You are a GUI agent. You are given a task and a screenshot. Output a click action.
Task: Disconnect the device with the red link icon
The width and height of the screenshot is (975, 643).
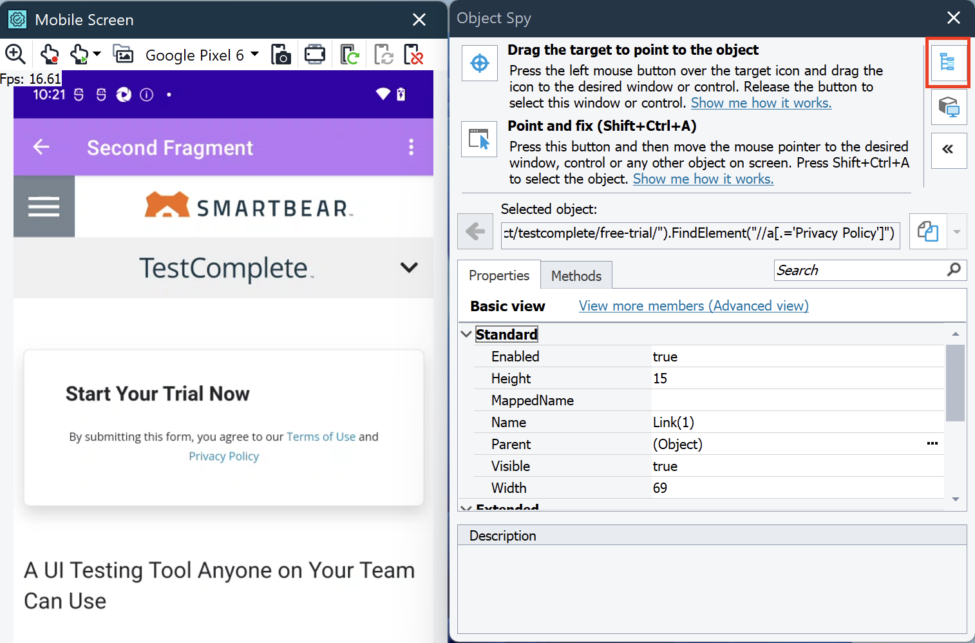(x=413, y=55)
